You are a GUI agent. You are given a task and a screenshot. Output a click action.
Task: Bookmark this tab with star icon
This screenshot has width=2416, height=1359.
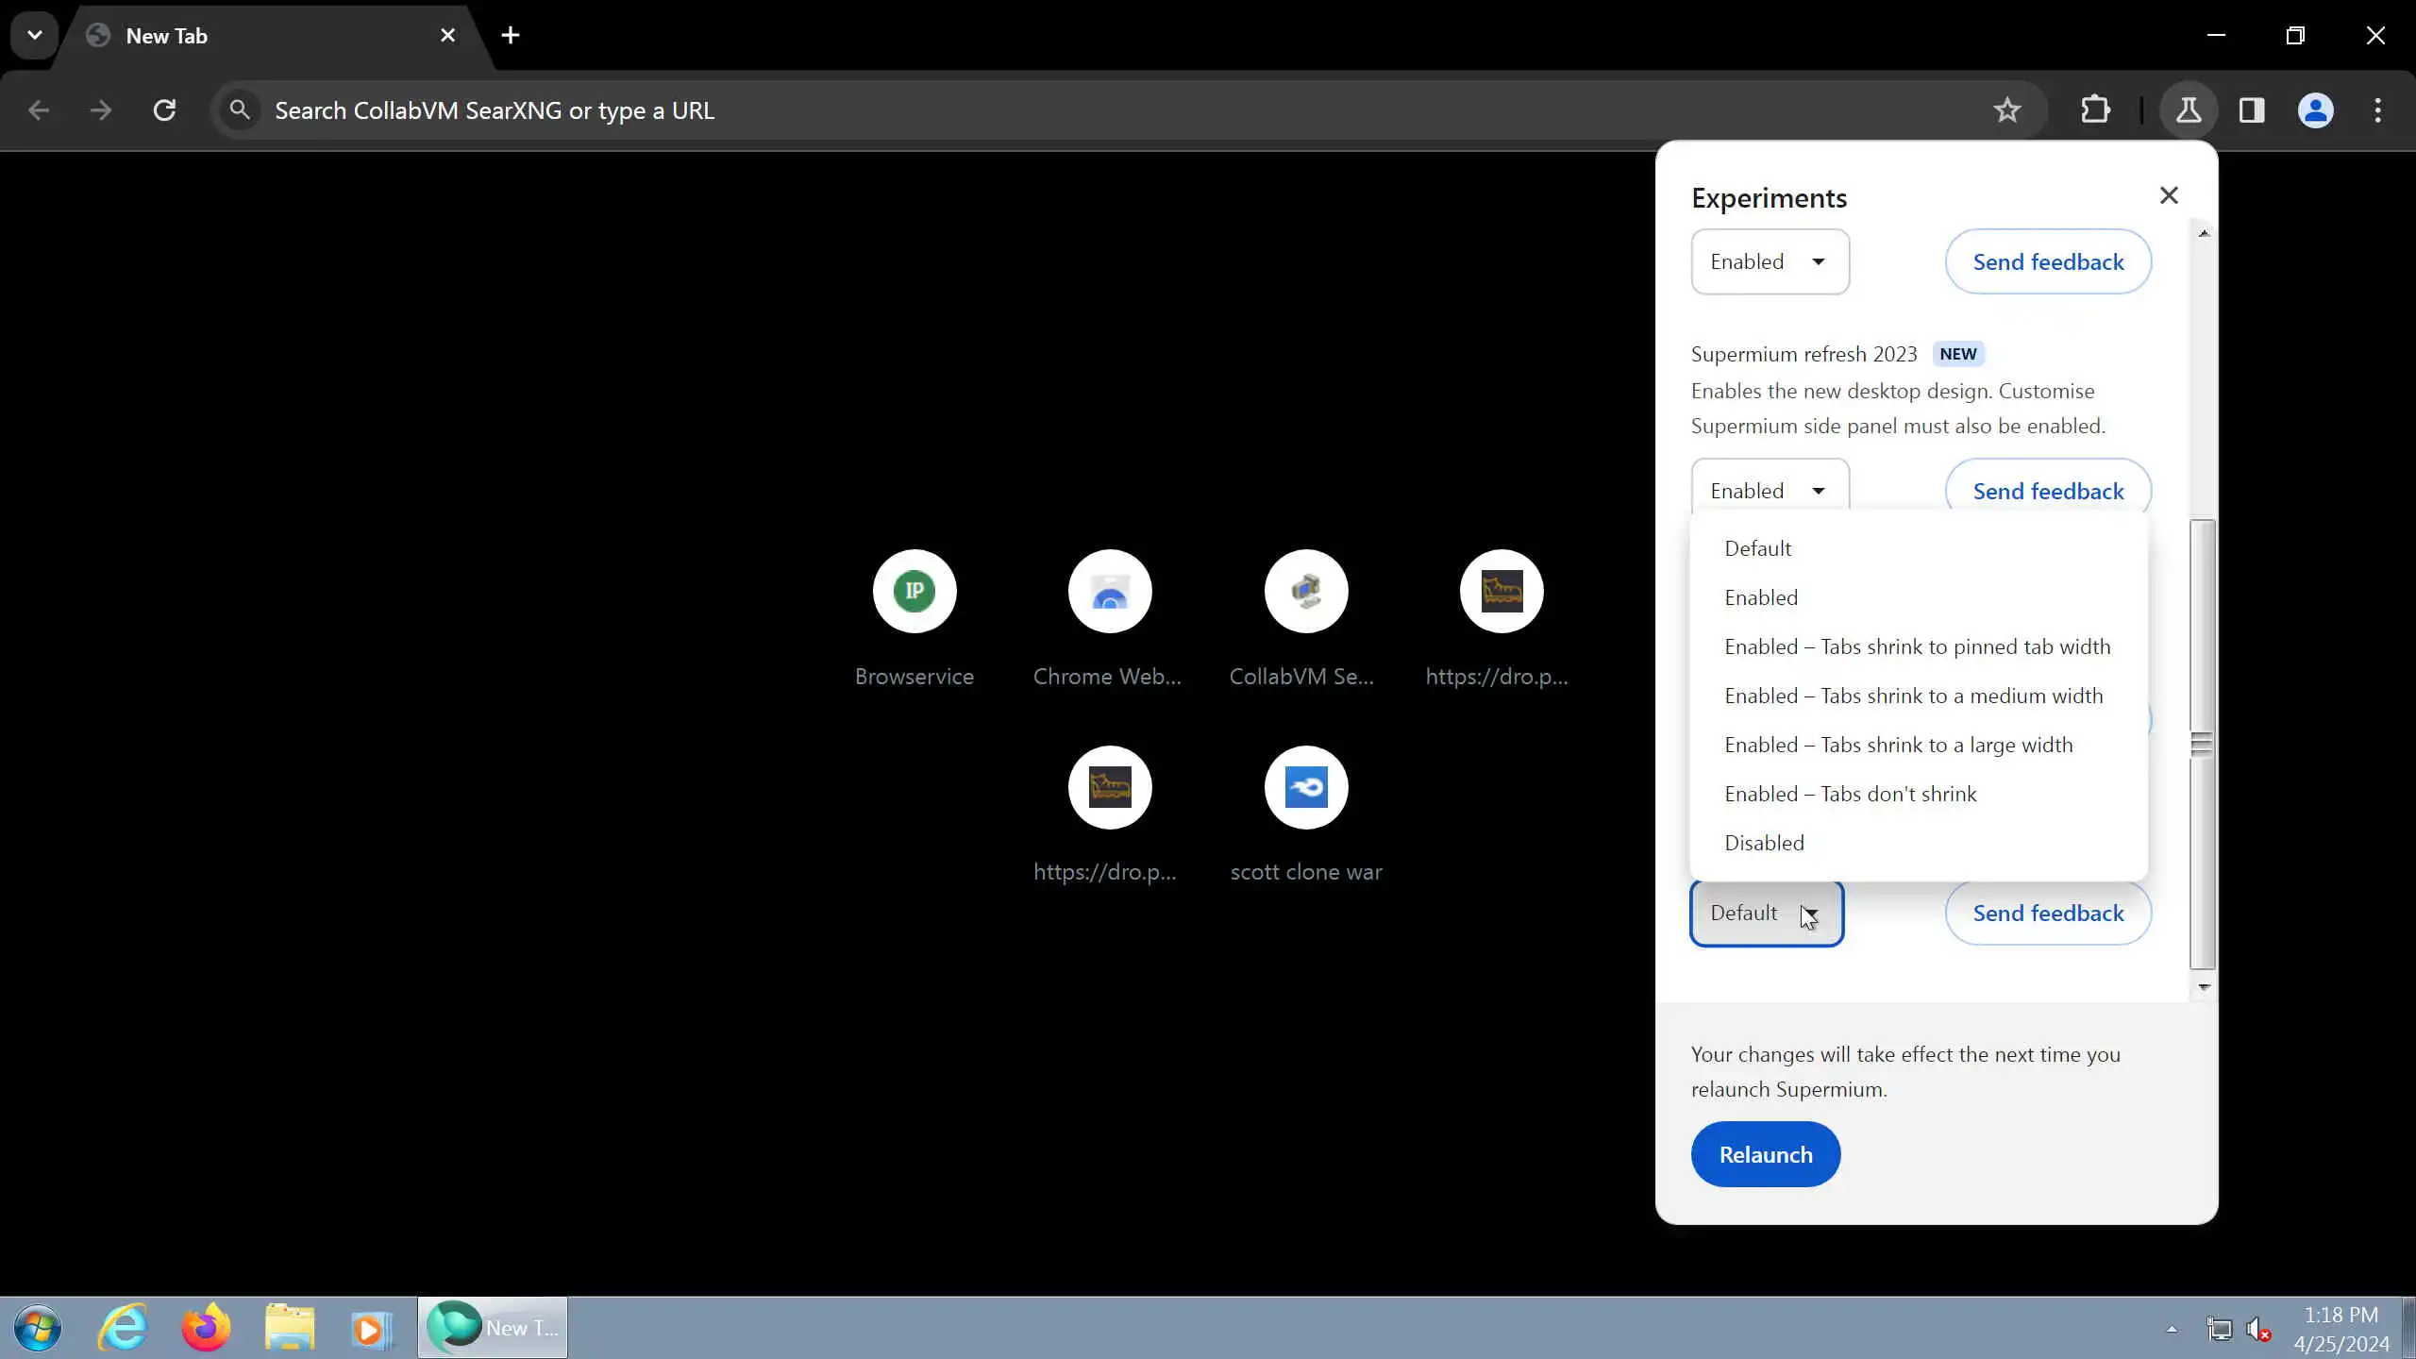click(x=2006, y=110)
